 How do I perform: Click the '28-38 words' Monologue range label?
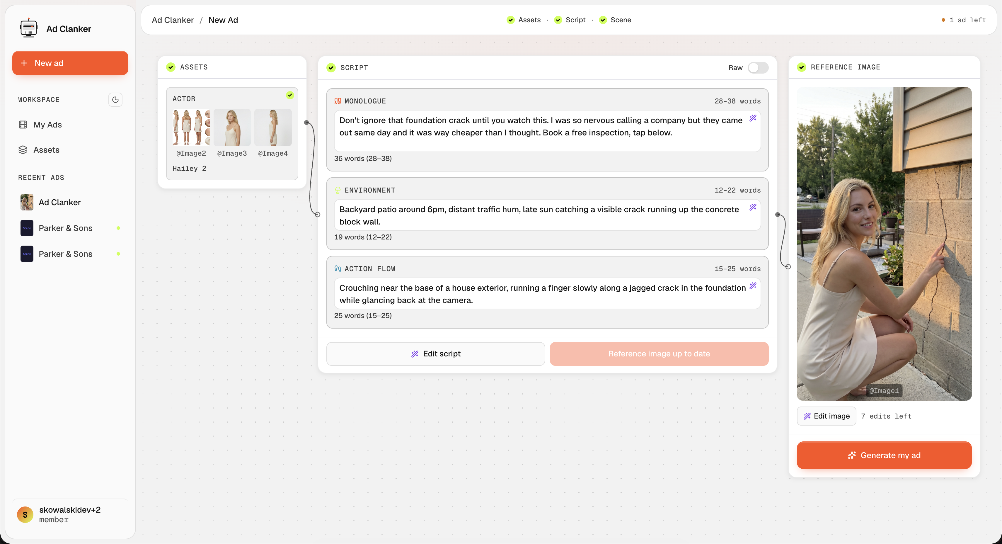click(x=737, y=101)
